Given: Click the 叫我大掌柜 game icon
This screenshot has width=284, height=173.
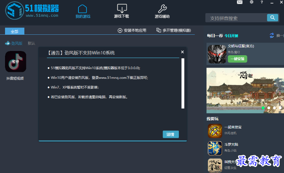Looking at the screenshot, I should pyautogui.click(x=215, y=165).
